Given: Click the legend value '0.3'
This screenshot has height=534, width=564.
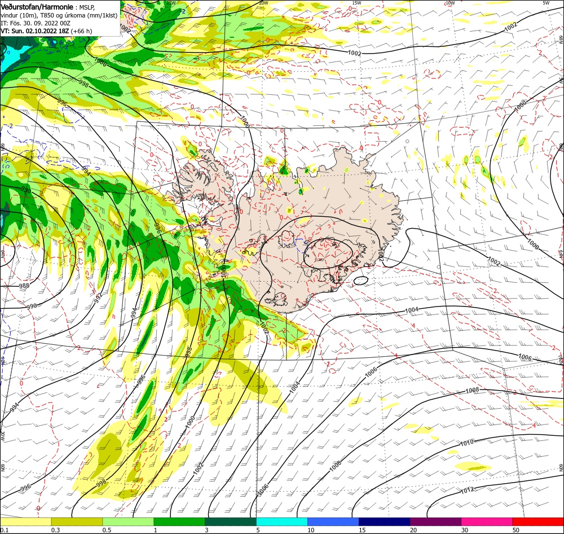Looking at the screenshot, I should [56, 529].
